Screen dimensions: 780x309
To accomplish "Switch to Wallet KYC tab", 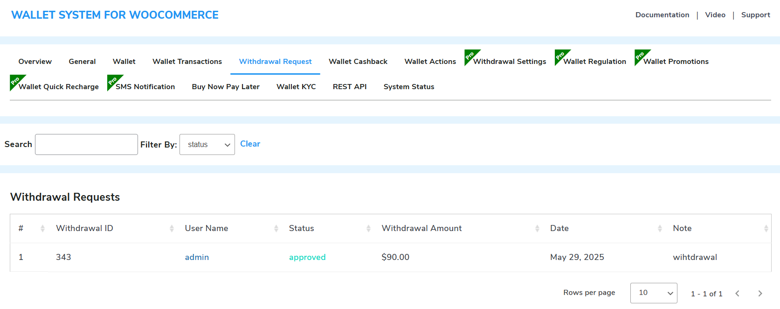I will coord(296,87).
